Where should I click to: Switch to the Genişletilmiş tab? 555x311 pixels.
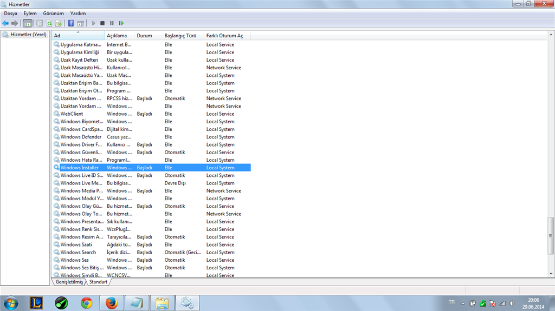point(69,282)
